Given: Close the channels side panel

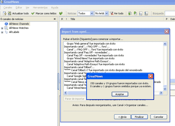Looking at the screenshot, I should [x=55, y=19].
